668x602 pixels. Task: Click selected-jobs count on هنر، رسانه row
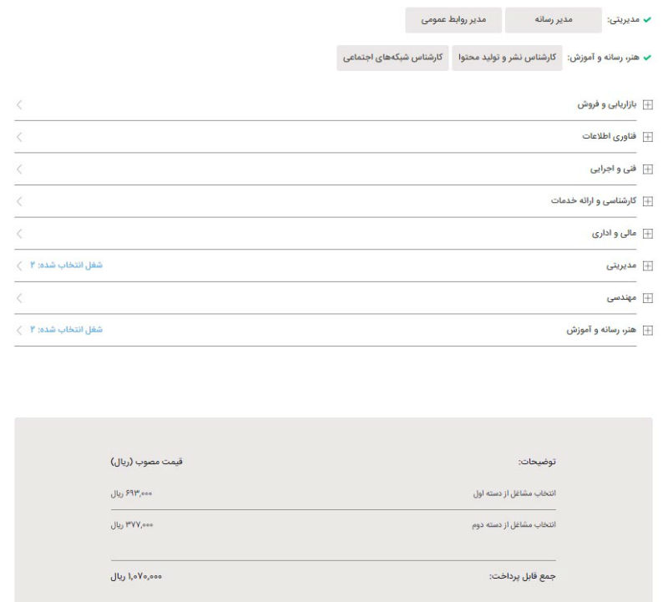point(66,329)
